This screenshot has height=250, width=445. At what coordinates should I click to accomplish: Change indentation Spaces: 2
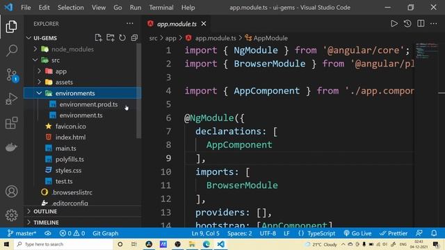click(x=239, y=233)
